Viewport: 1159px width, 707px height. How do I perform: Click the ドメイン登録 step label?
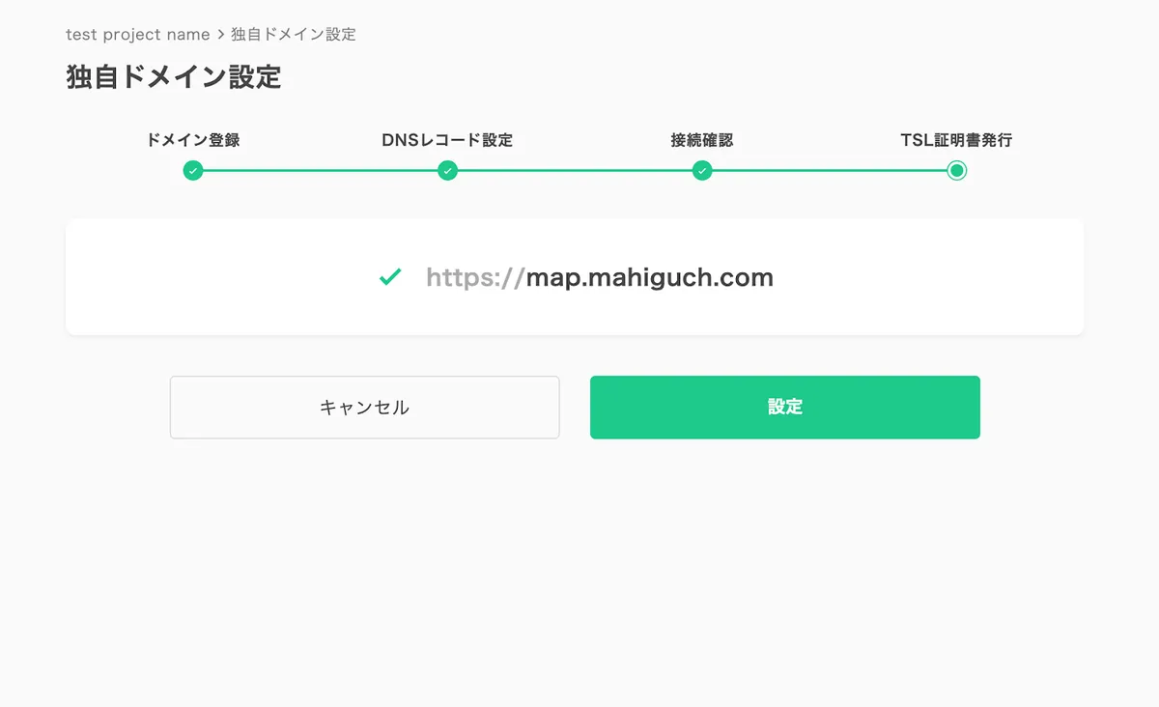tap(193, 140)
